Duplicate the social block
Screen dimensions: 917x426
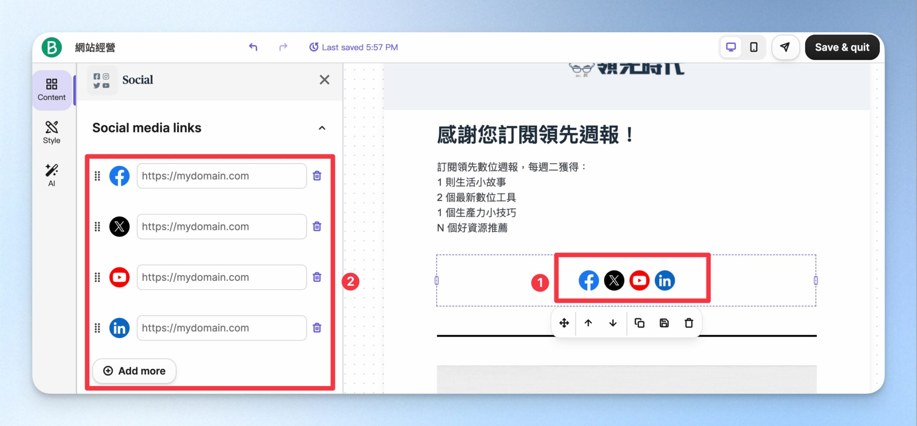(639, 323)
